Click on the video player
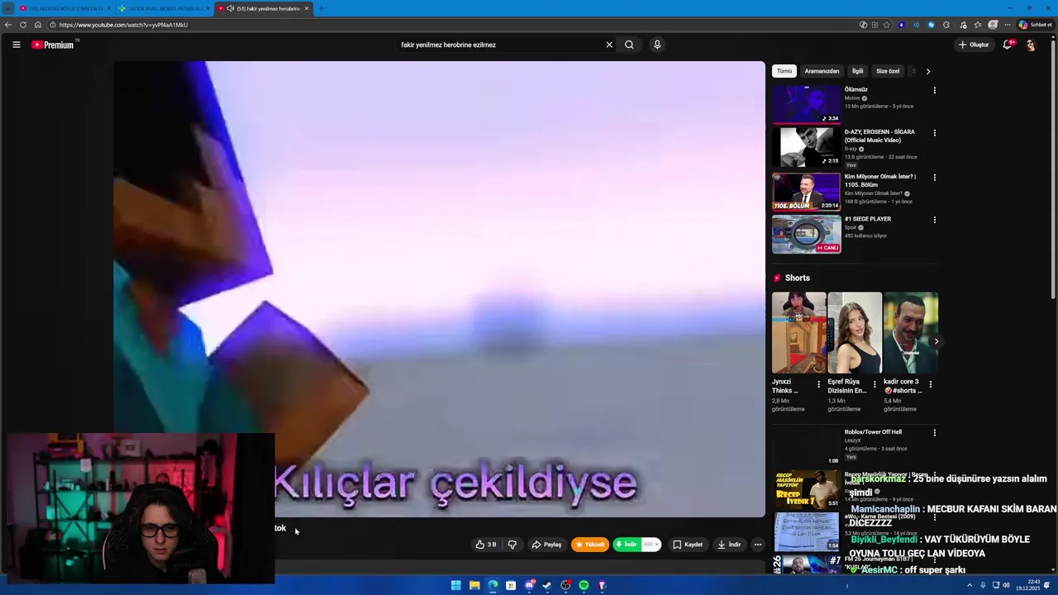The height and width of the screenshot is (595, 1058). (x=439, y=288)
